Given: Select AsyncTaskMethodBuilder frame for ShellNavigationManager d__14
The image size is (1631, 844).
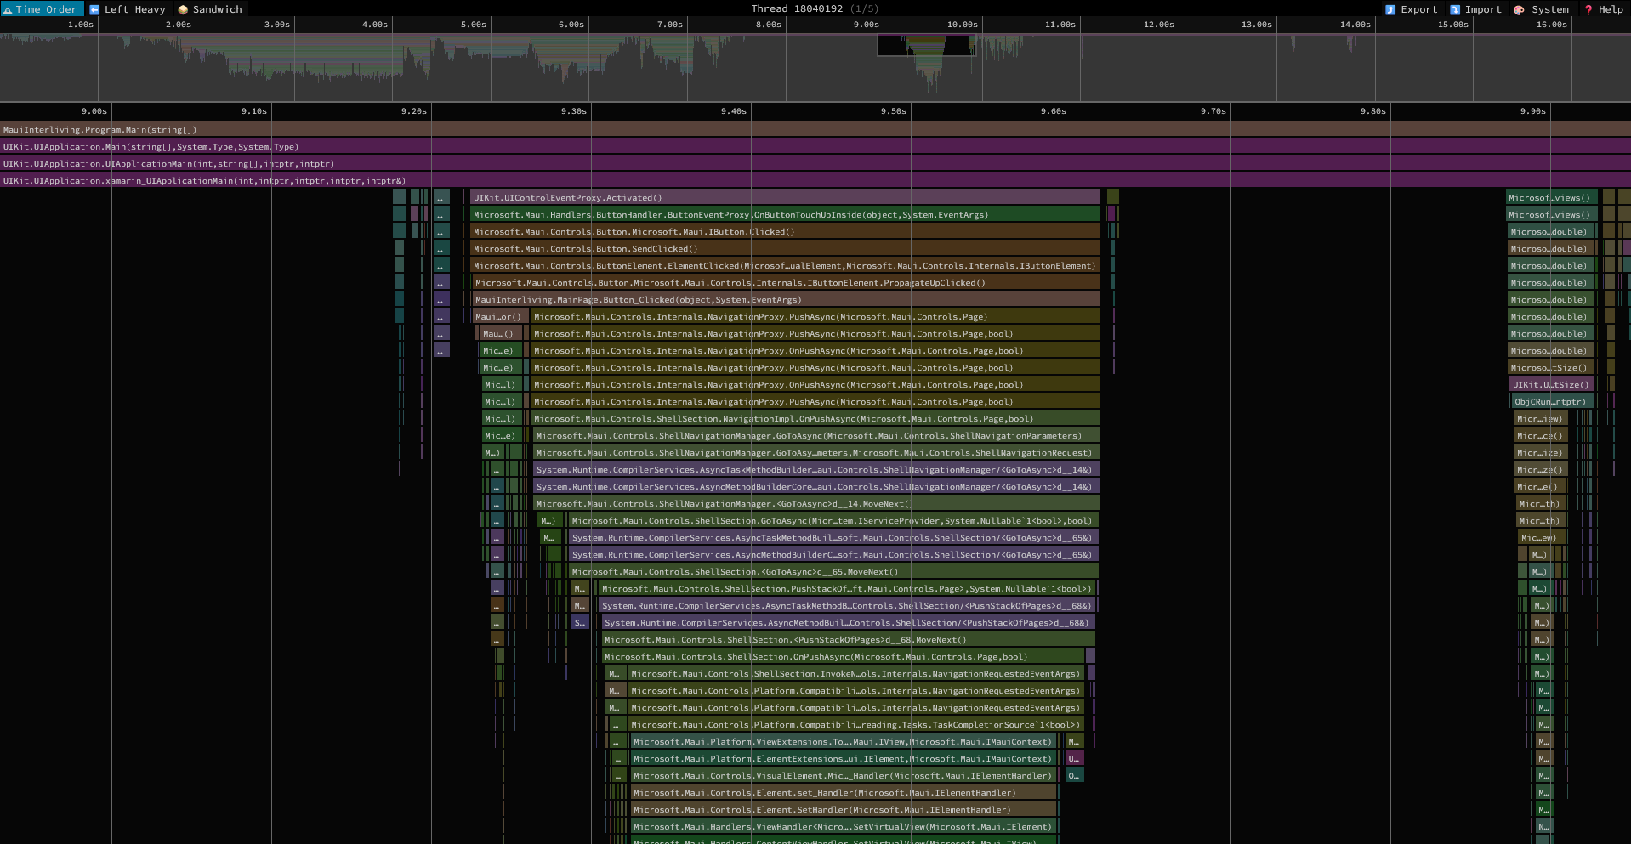Looking at the screenshot, I should [x=817, y=469].
